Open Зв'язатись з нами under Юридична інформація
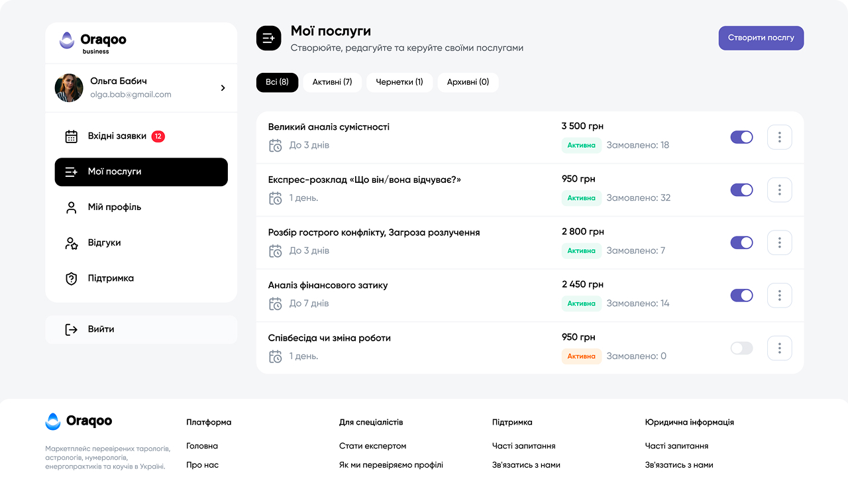Screen dimensions: 848x477 pyautogui.click(x=679, y=465)
